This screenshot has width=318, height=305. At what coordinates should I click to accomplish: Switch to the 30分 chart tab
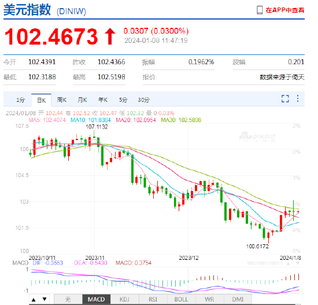tap(143, 100)
